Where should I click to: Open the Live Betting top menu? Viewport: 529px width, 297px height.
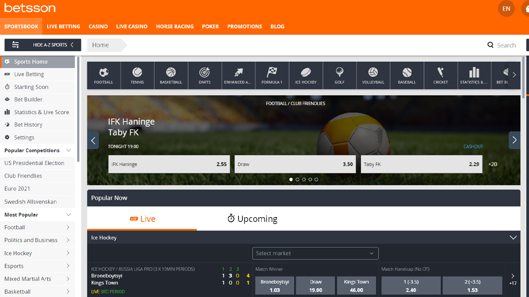coord(63,26)
